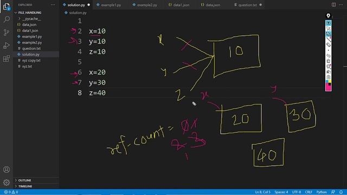Select the line pen tool in annotation toolbar

(329, 40)
